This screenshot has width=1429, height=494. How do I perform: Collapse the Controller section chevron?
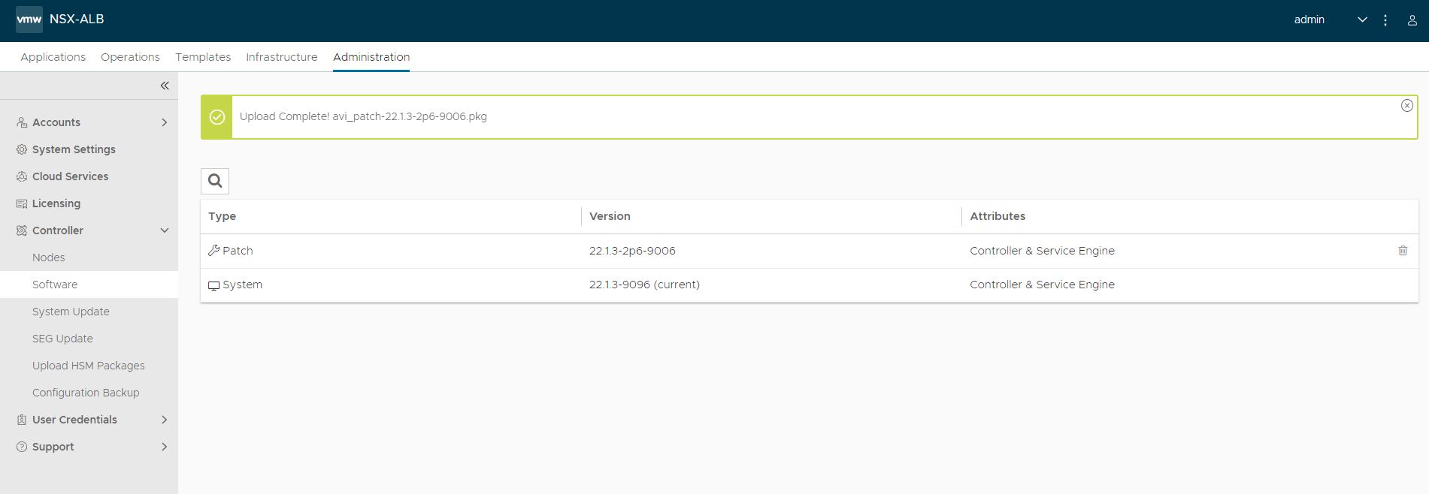[x=165, y=230]
